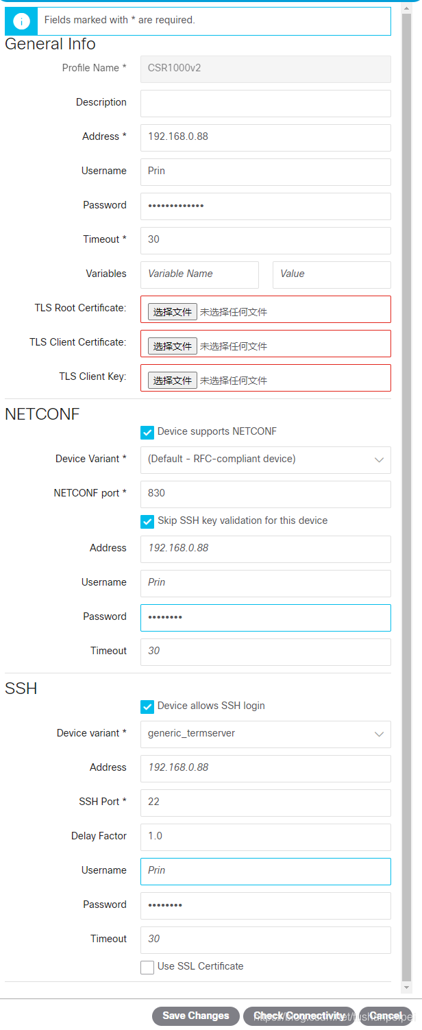Select the NETCONF port field showing 830
The width and height of the screenshot is (422, 1030).
tap(265, 494)
